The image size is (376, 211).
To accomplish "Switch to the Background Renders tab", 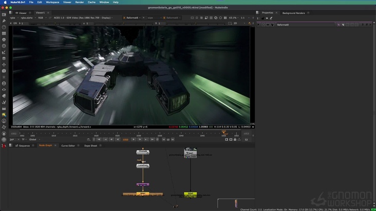I will (x=293, y=13).
